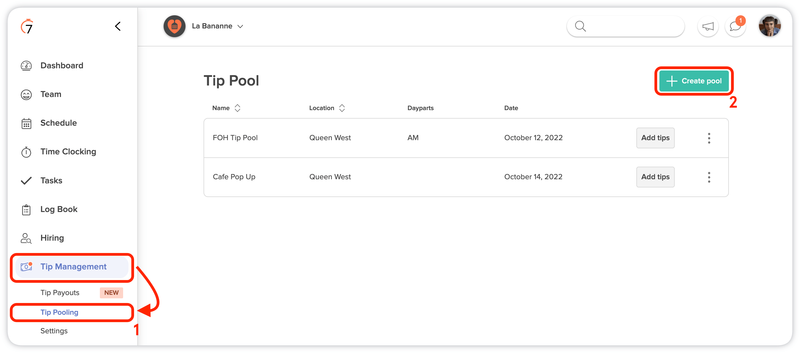Open the three-dot menu for Cafe Pop Up
Viewport: 800px width, 353px height.
tap(709, 177)
